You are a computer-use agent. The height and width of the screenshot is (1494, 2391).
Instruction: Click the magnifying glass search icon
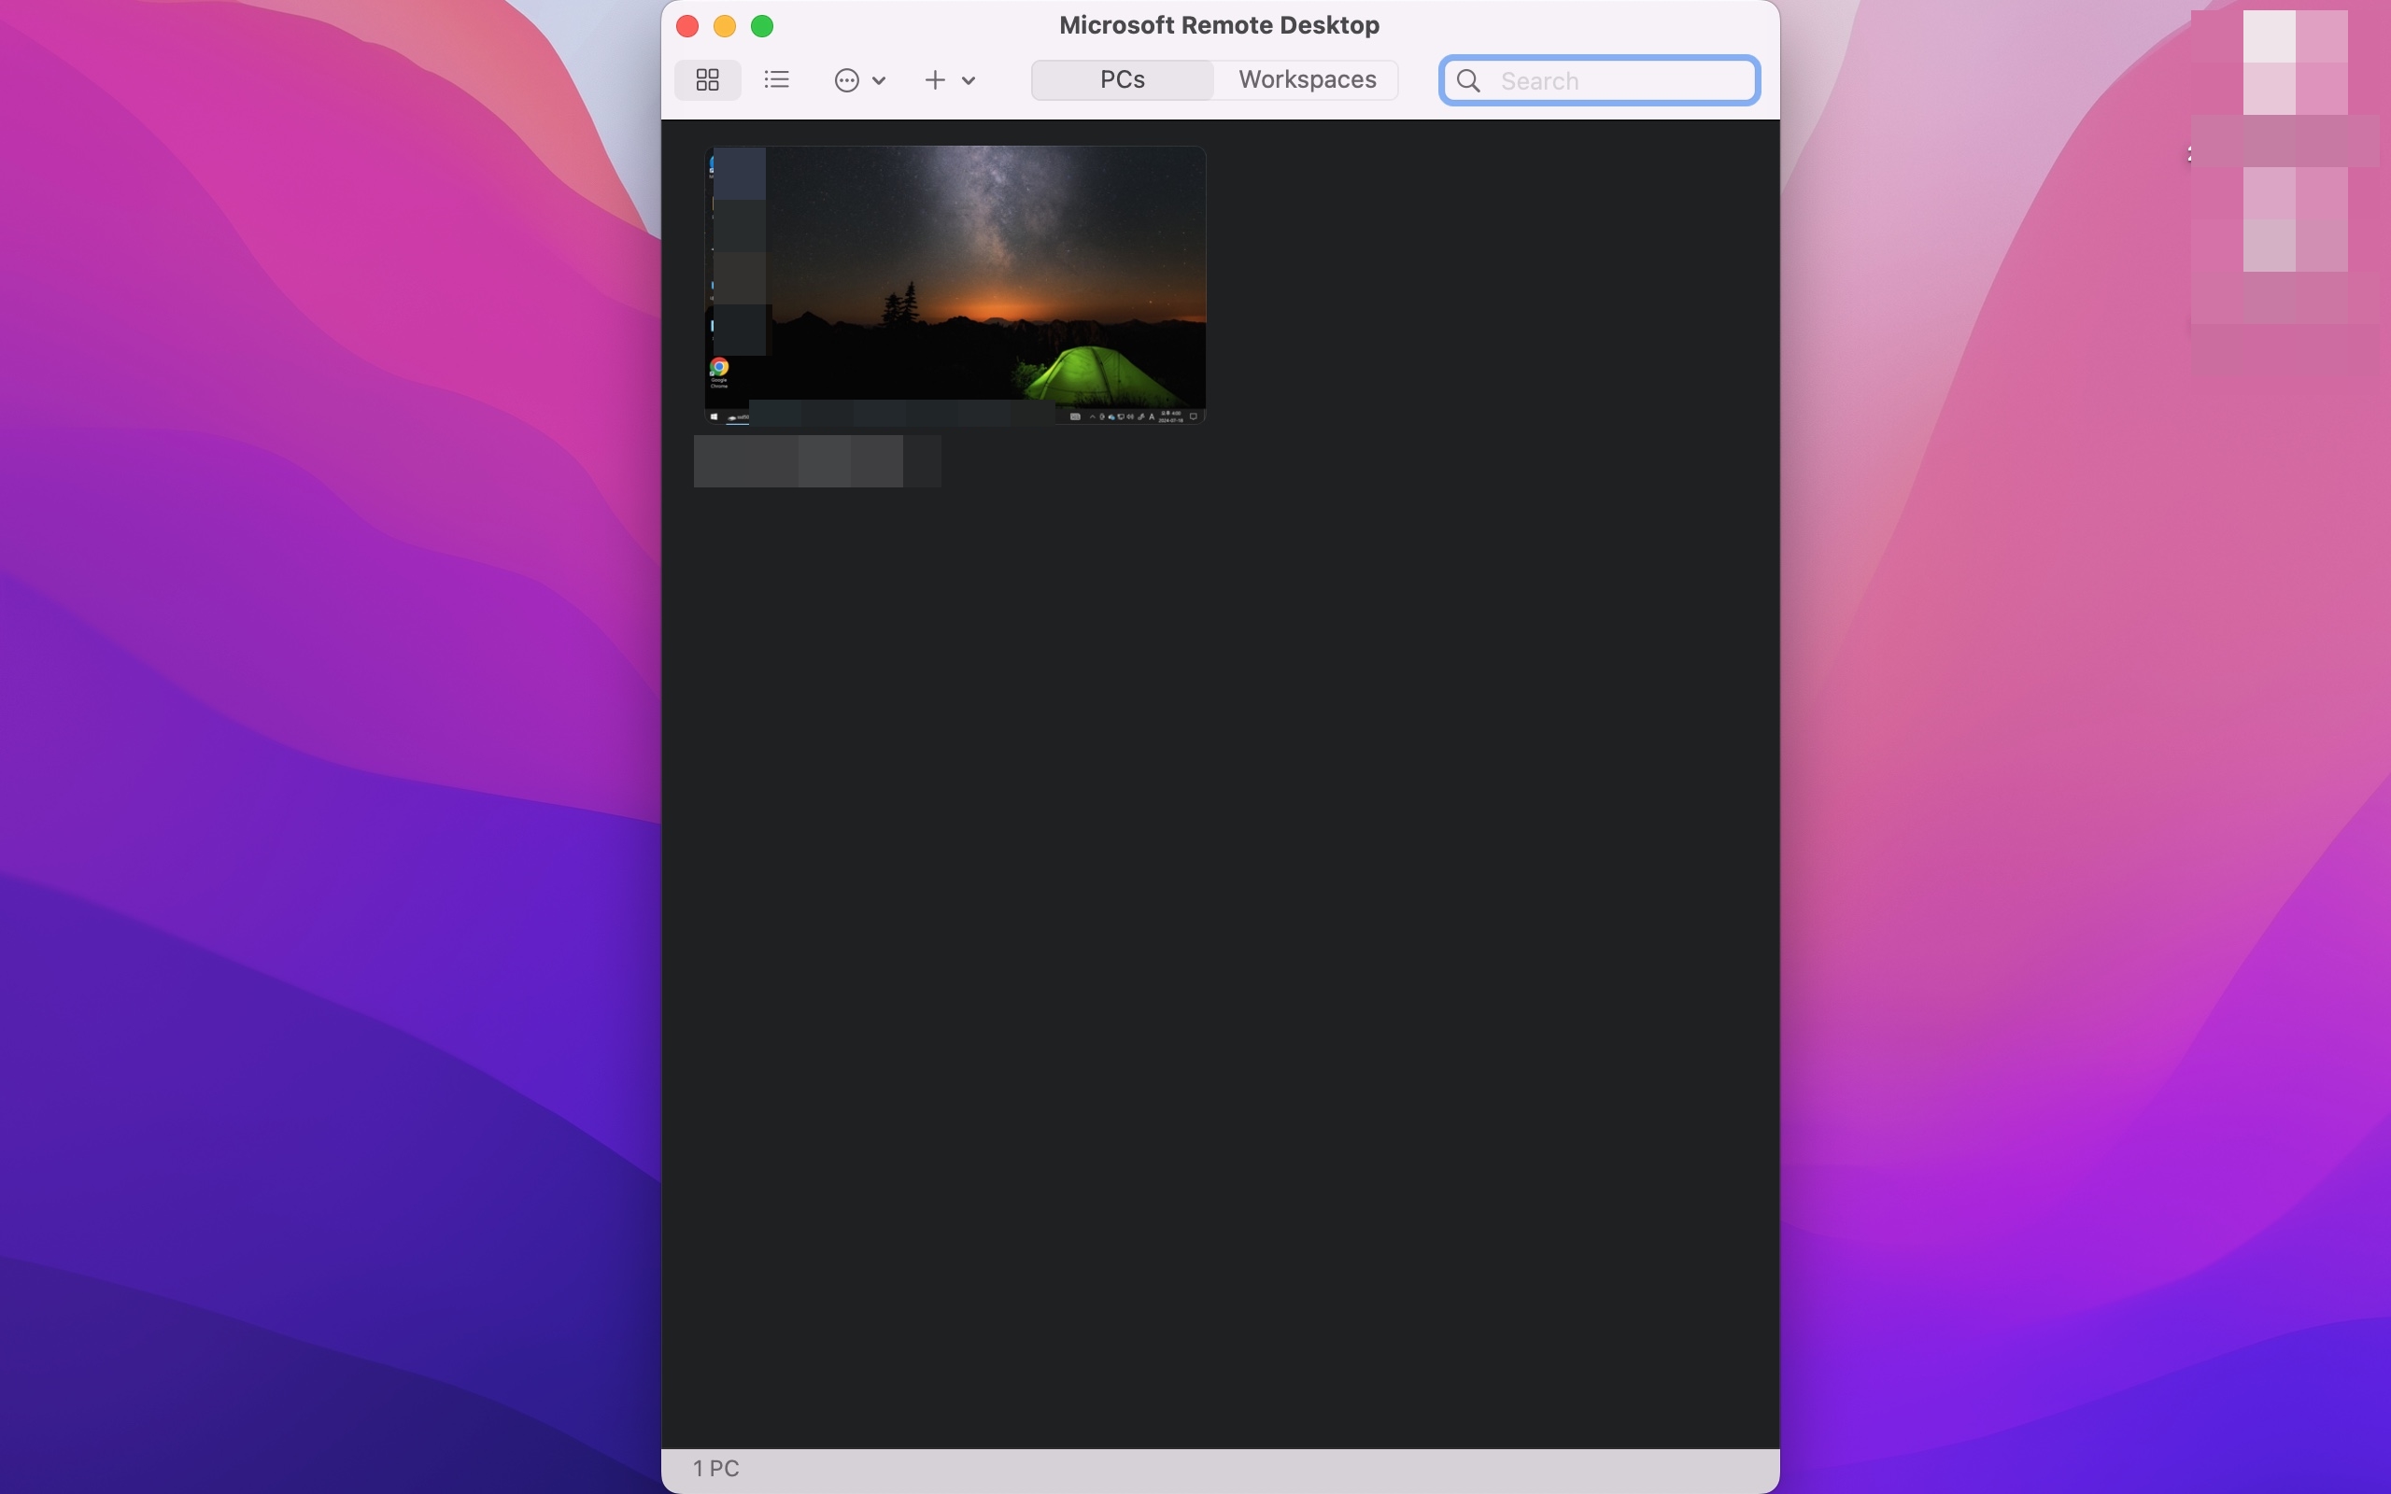[x=1468, y=81]
